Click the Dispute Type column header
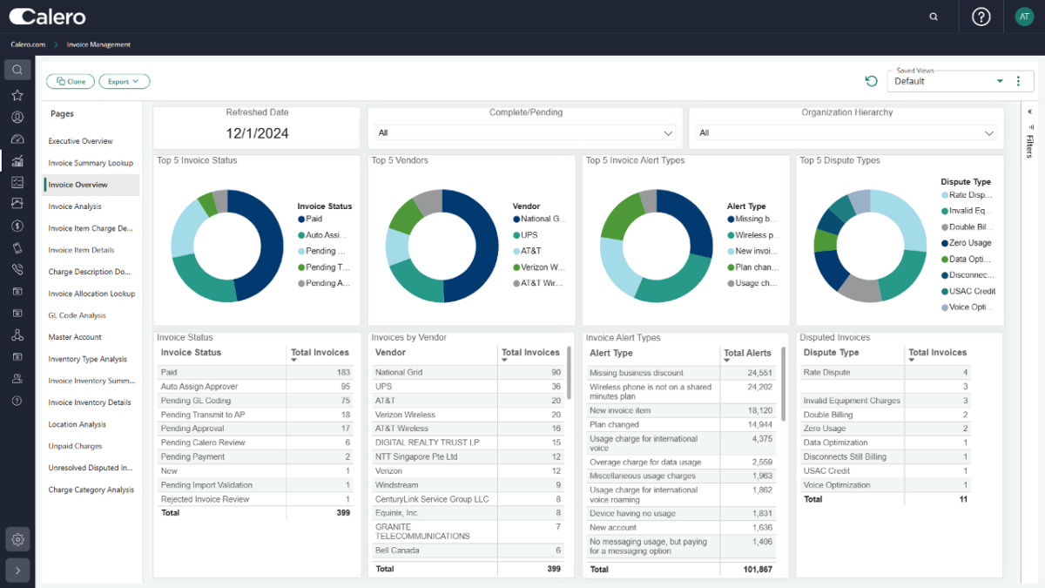The image size is (1045, 588). click(x=831, y=353)
